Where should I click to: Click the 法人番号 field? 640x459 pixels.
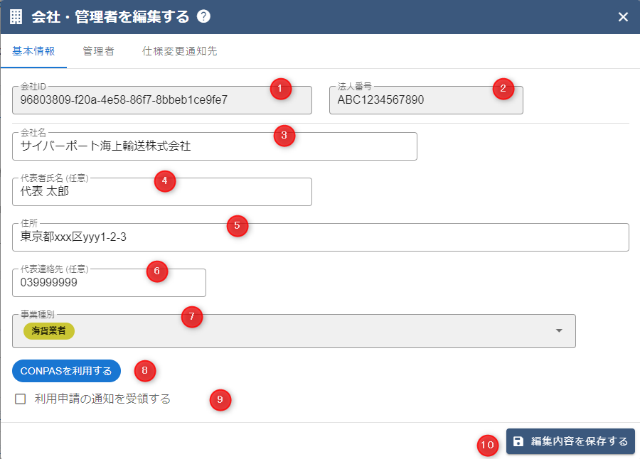[x=425, y=100]
